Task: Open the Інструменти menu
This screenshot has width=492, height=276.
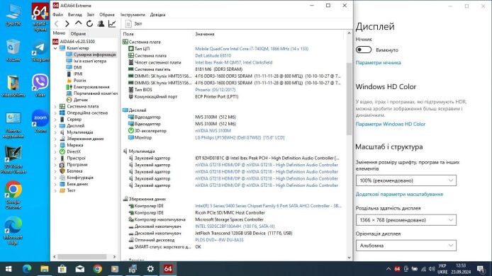Action: [x=133, y=14]
